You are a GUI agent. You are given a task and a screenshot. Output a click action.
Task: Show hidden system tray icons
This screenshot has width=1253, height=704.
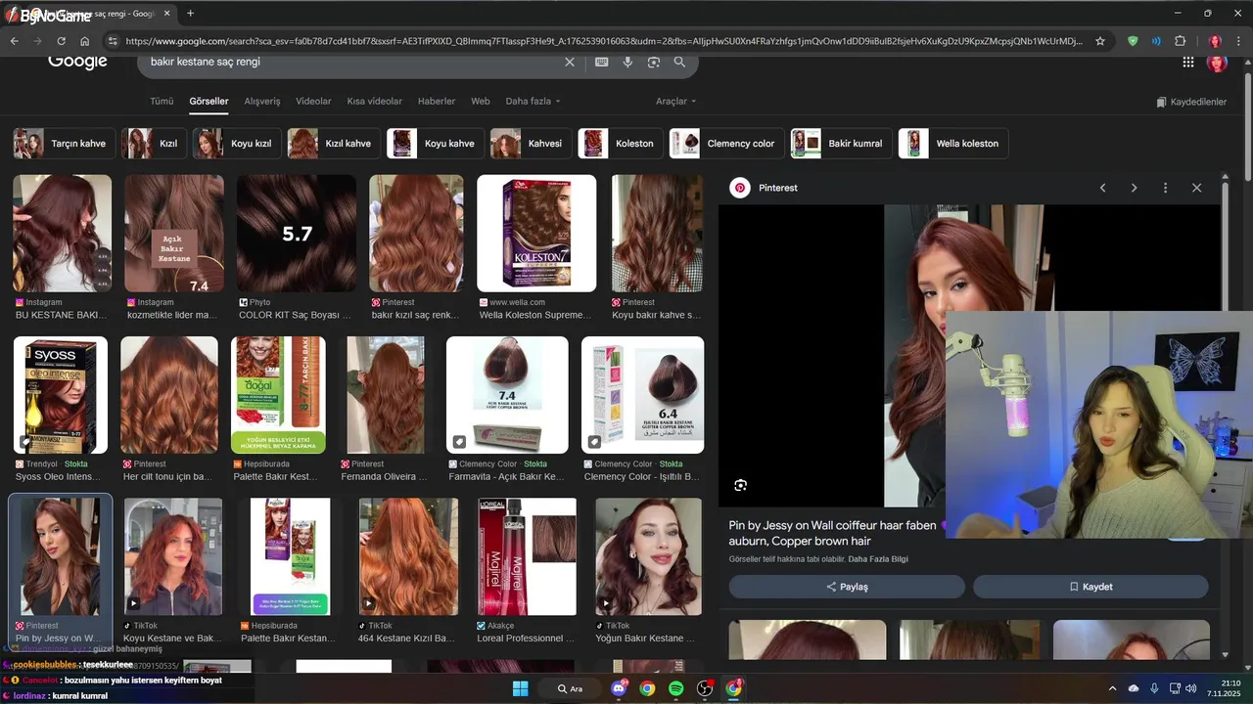coord(1115,688)
